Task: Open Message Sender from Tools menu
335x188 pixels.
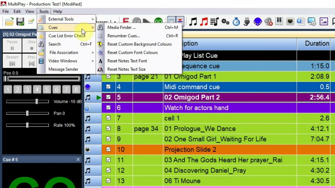Action: point(66,69)
